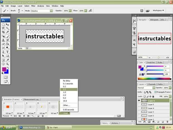
Task: Select the Healing Brush tool
Action: (3, 36)
